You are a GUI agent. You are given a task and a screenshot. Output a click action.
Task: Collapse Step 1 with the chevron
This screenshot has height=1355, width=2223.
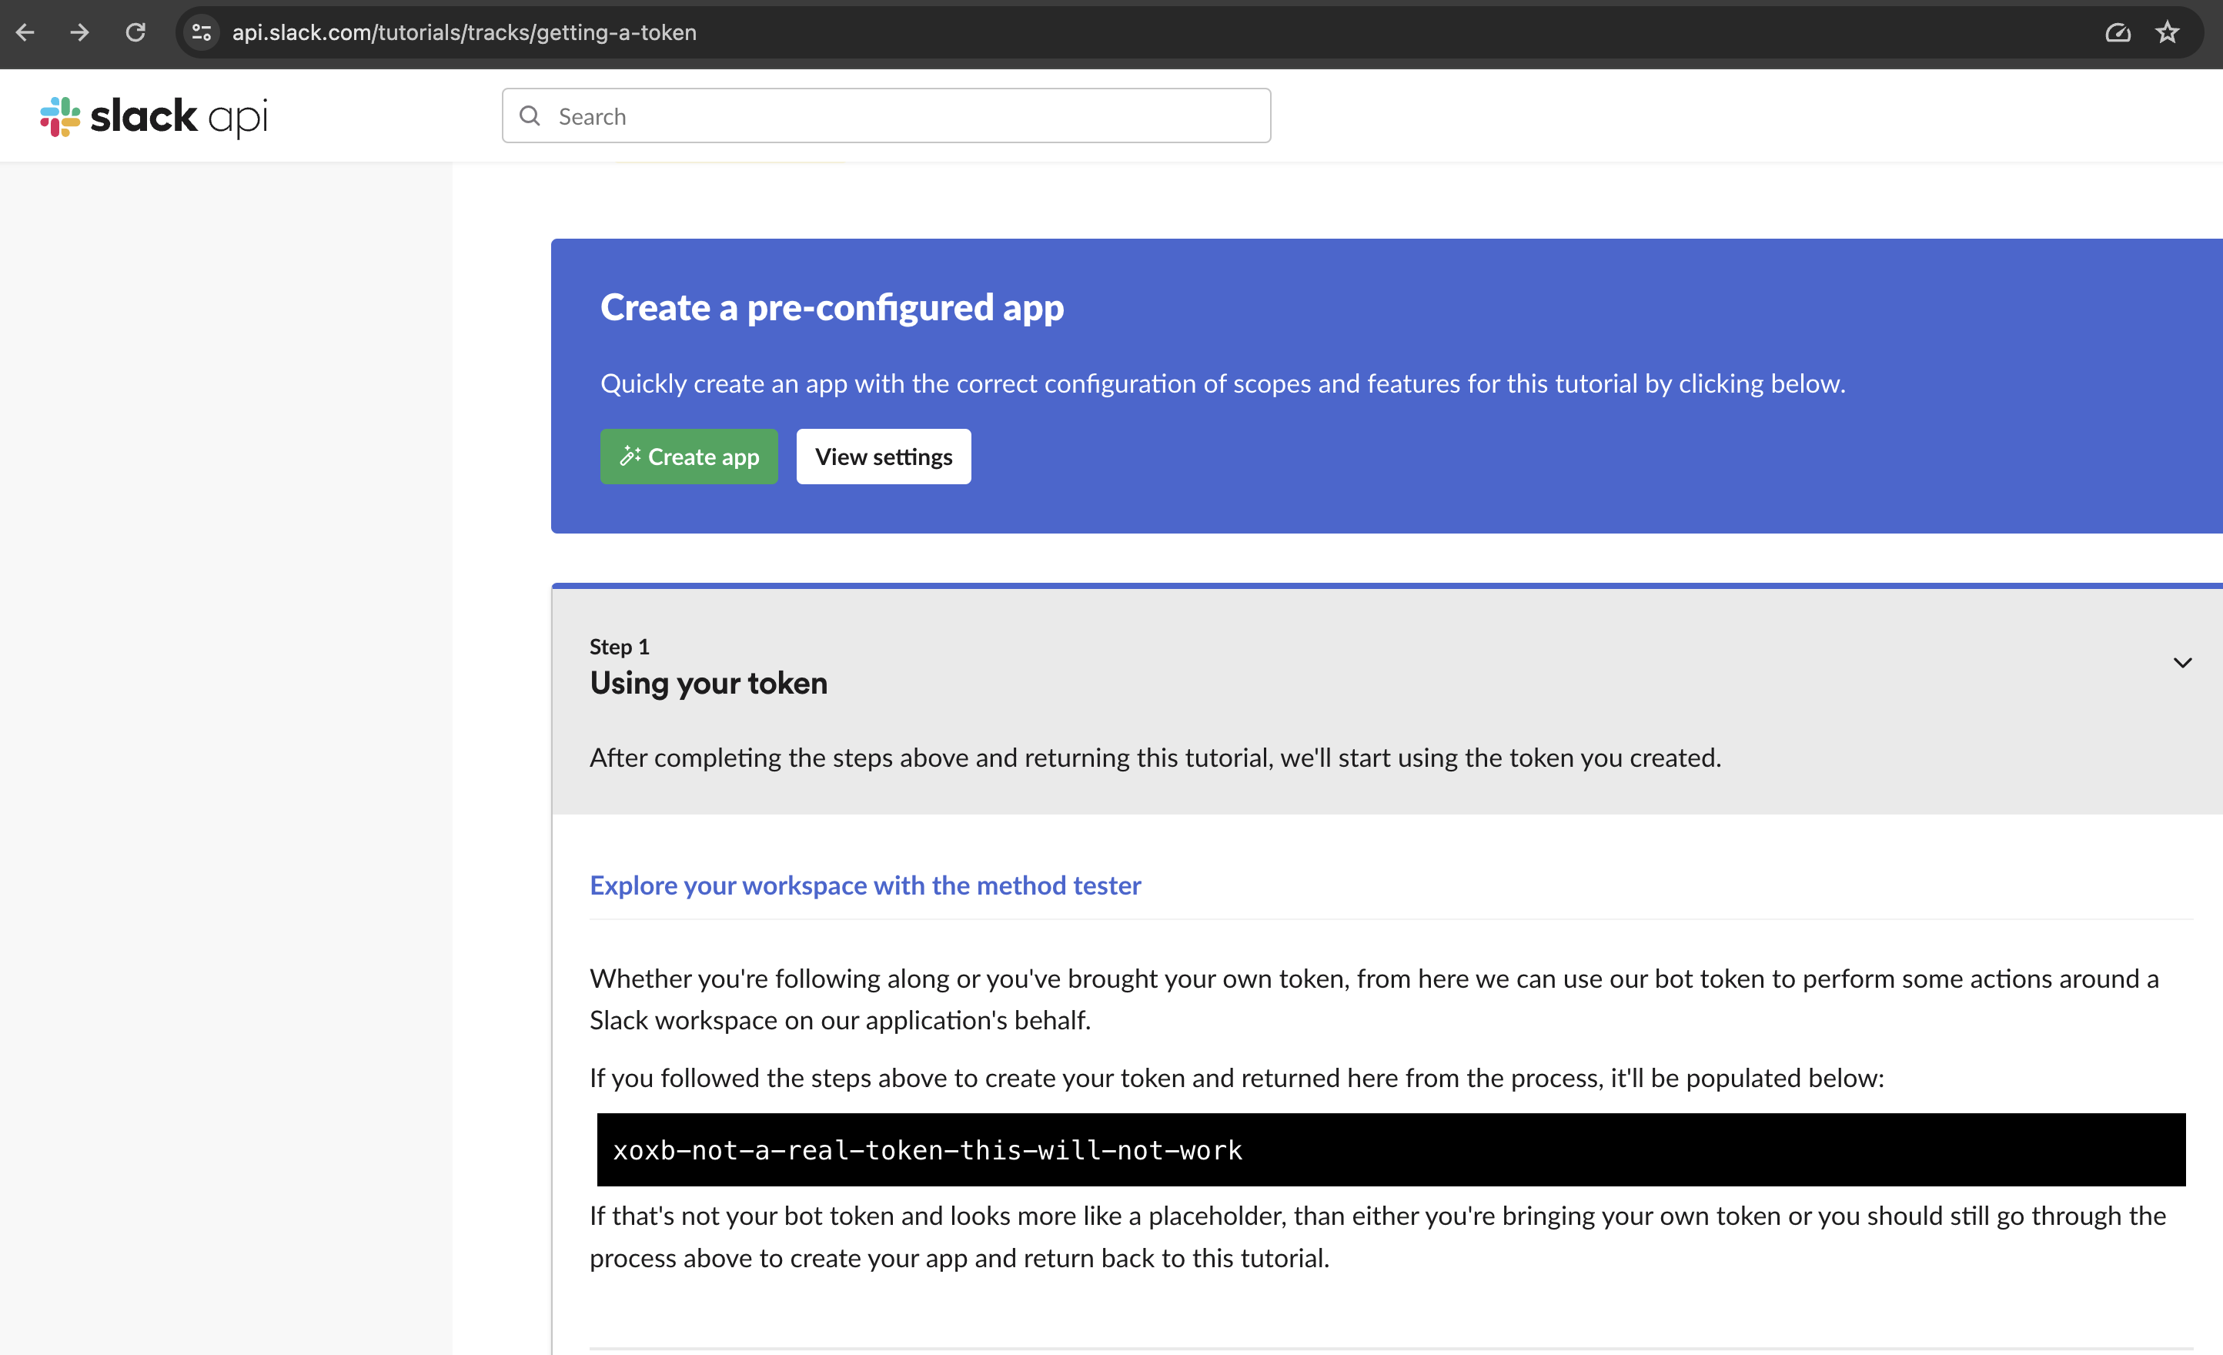pyautogui.click(x=2181, y=663)
